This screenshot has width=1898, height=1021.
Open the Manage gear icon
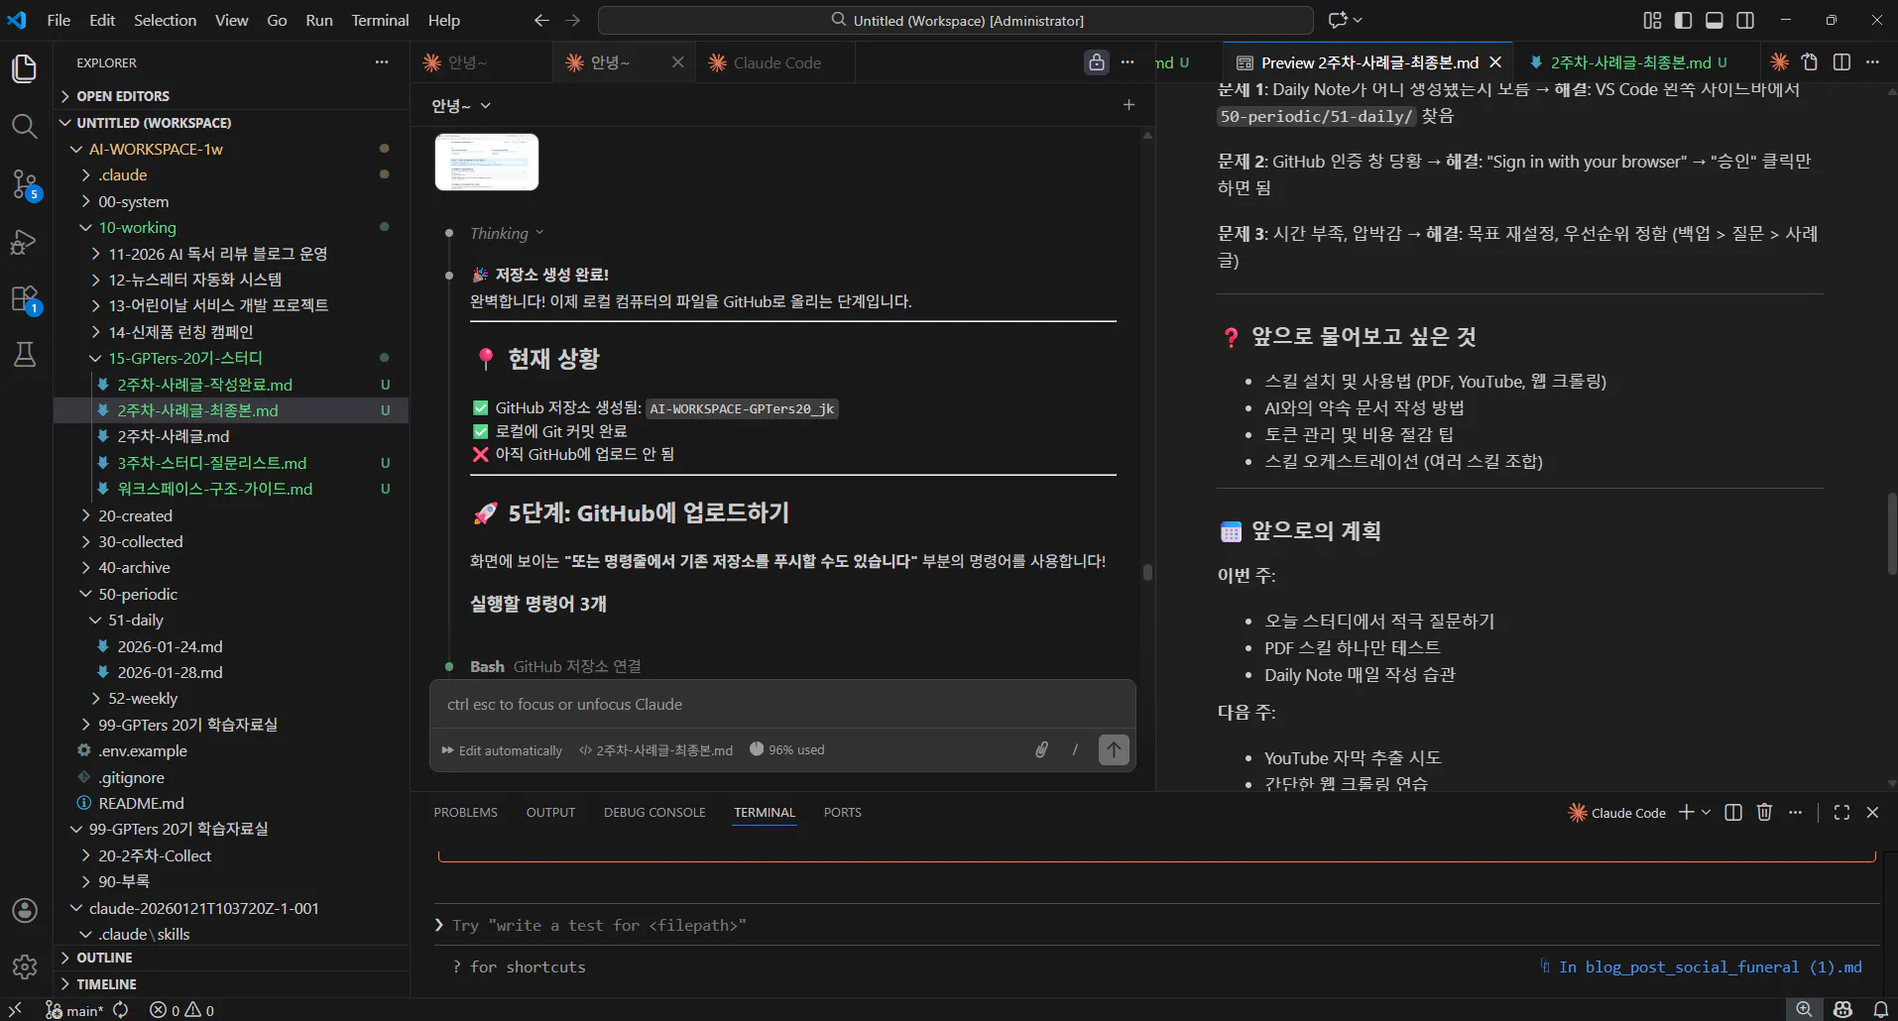(25, 966)
